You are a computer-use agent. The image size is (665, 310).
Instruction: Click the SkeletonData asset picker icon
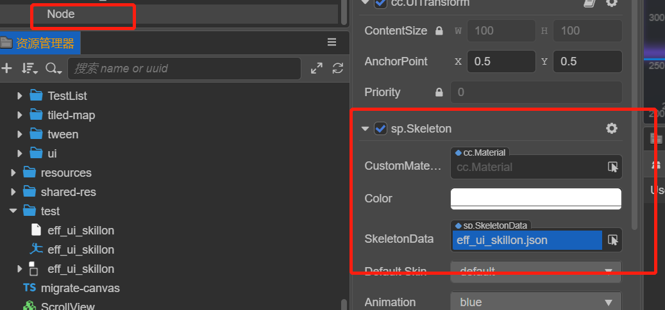click(x=613, y=240)
